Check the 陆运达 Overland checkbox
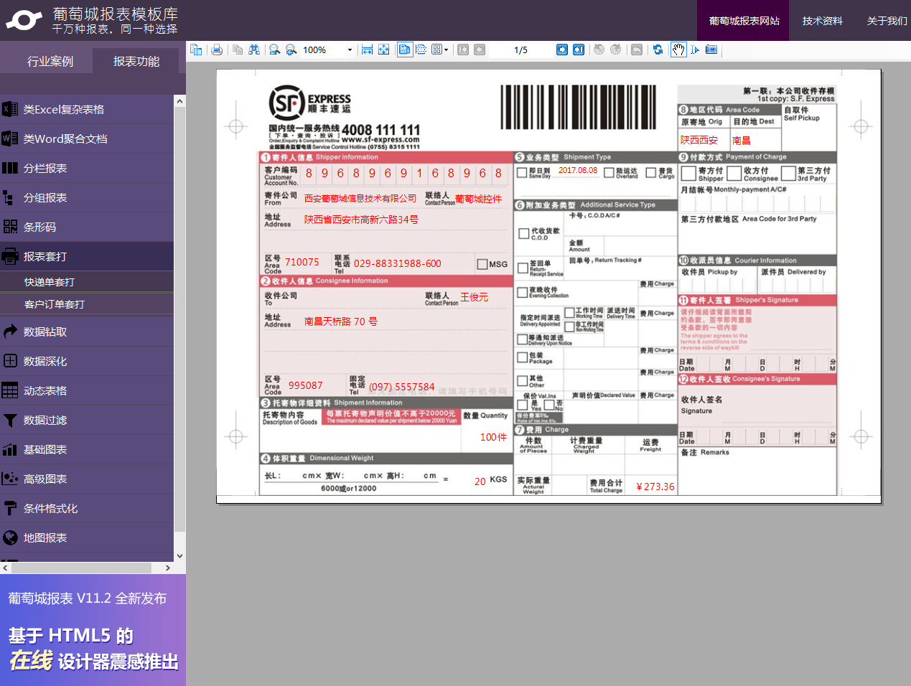Screen dimensions: 911x686 (609, 172)
